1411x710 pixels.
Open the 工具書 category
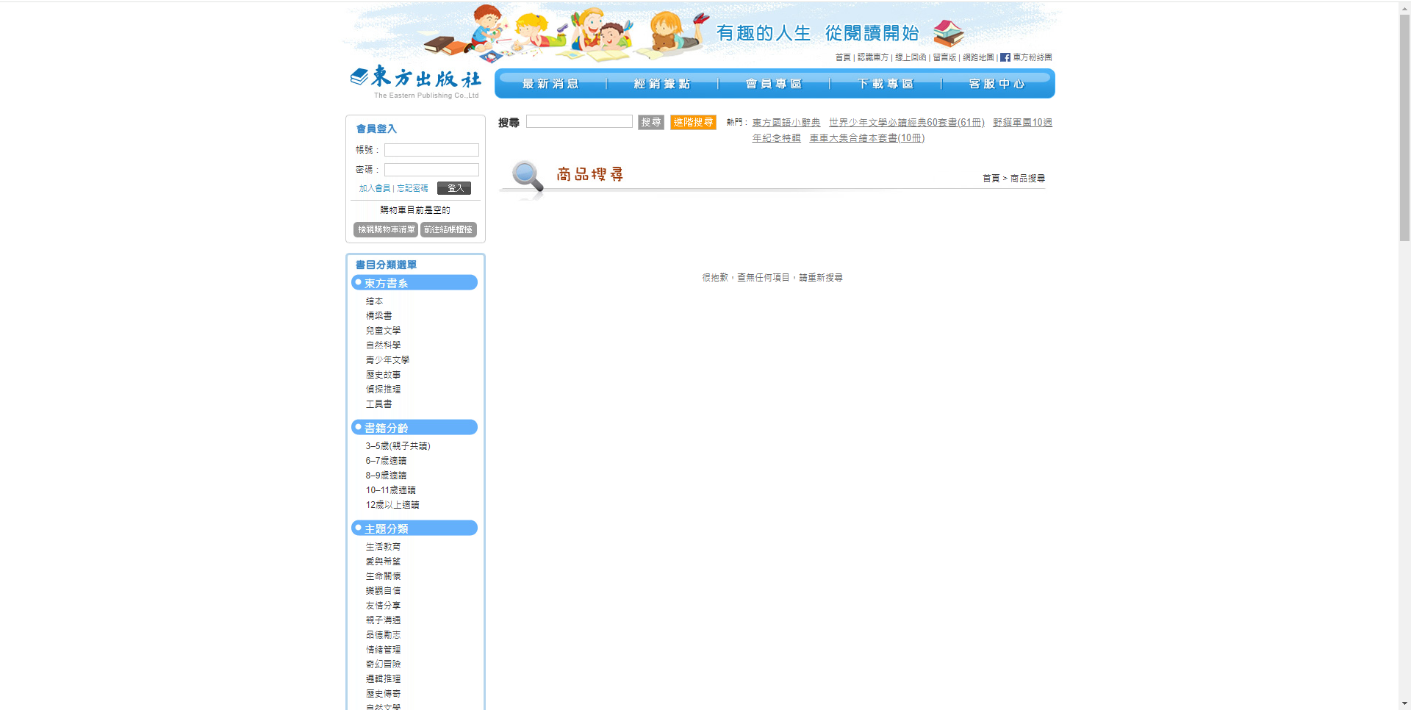pos(379,404)
